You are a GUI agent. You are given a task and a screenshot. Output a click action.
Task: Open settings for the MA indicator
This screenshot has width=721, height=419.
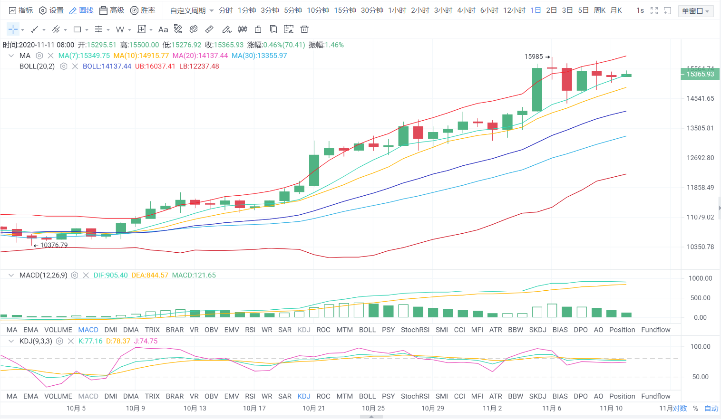39,56
